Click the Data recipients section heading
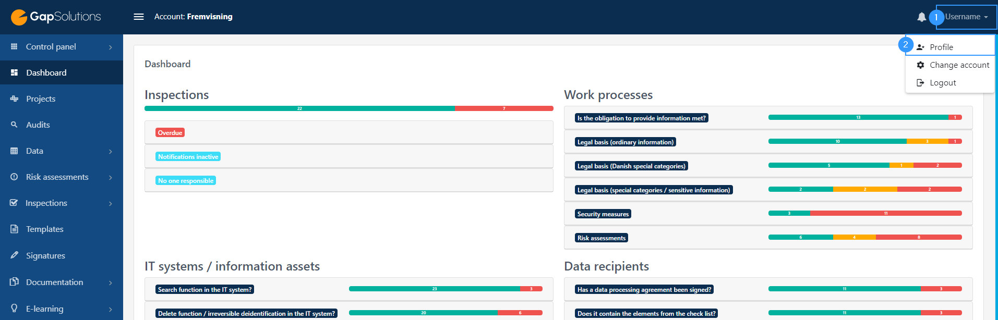998x320 pixels. coord(606,266)
